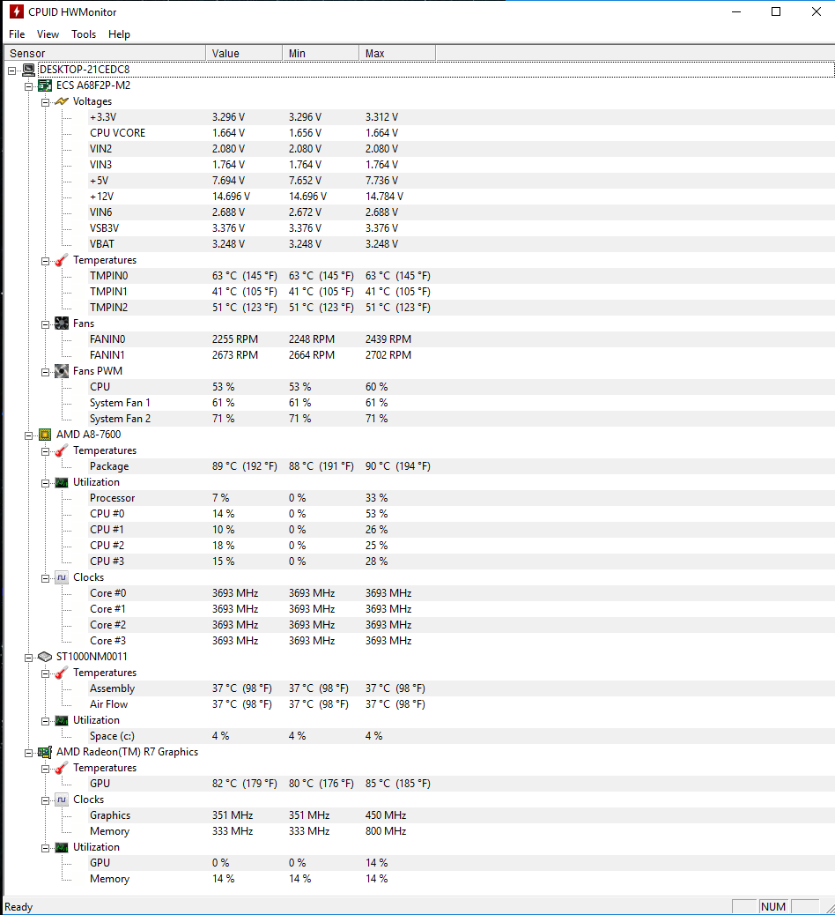Click the AMD A8-7600 CPU chip icon
Image resolution: width=835 pixels, height=915 pixels.
point(45,435)
